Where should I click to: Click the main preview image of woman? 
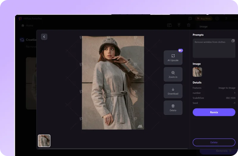(113, 83)
